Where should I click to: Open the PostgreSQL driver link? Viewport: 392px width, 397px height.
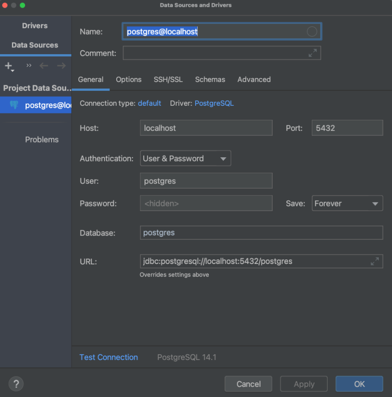point(214,103)
